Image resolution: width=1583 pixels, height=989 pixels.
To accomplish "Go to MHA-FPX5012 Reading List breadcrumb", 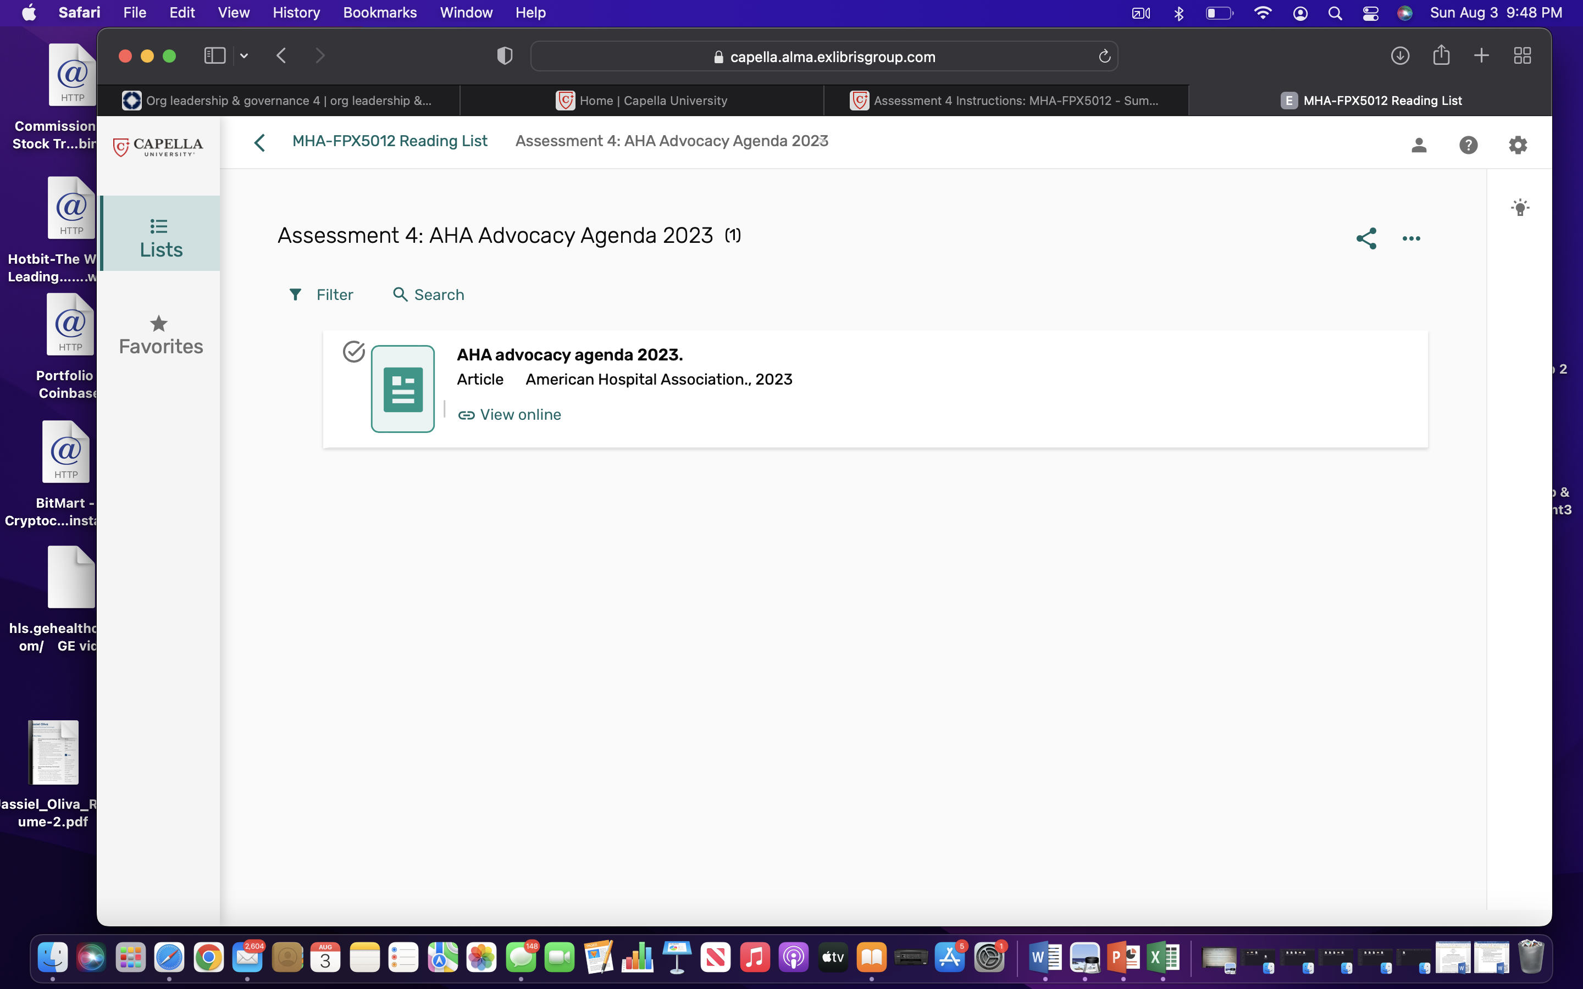I will click(390, 141).
